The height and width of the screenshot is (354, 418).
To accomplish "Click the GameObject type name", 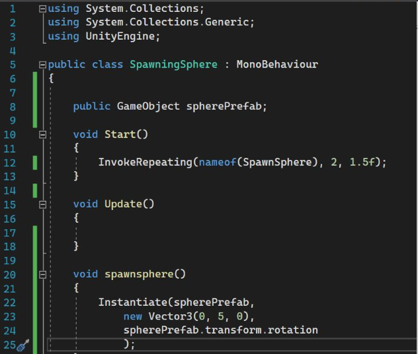I will (x=148, y=106).
